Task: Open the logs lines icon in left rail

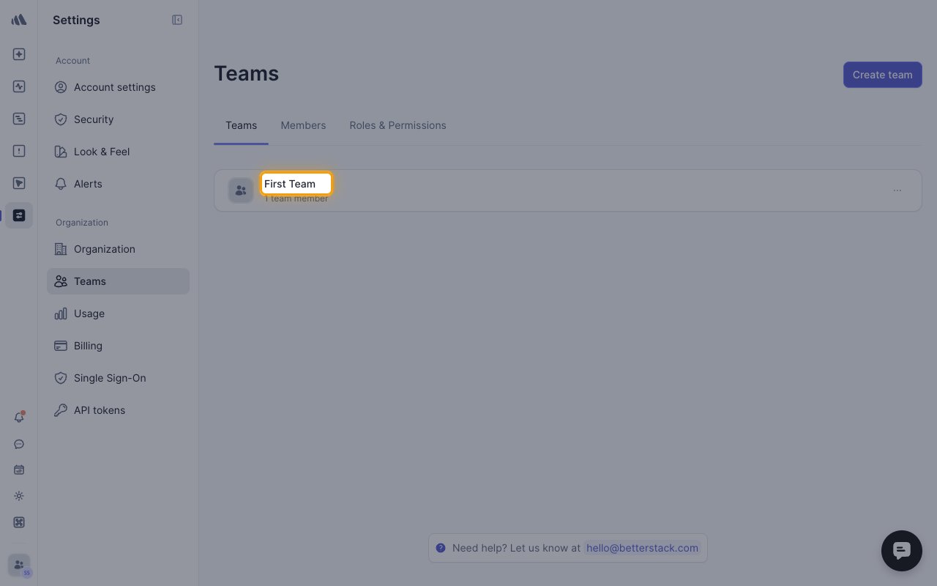Action: [19, 119]
